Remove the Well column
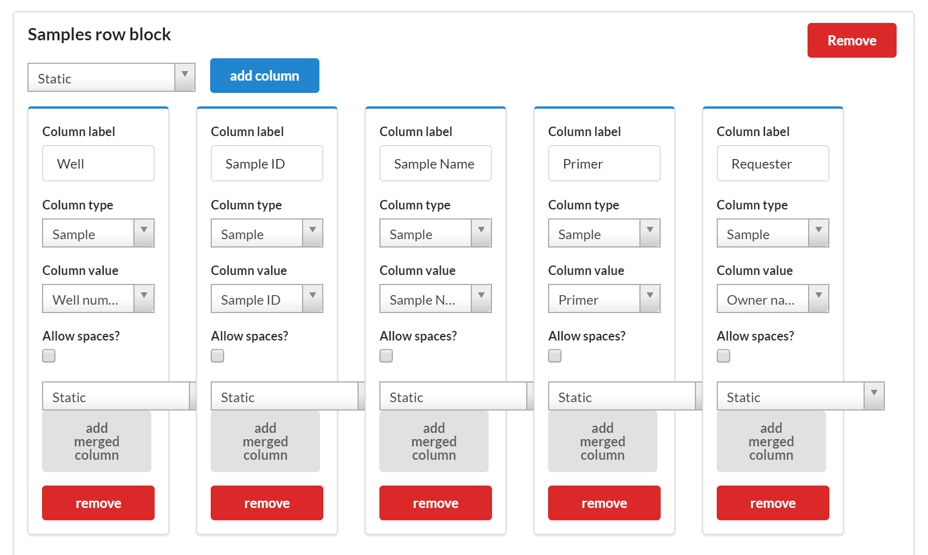The width and height of the screenshot is (928, 555). [x=98, y=503]
